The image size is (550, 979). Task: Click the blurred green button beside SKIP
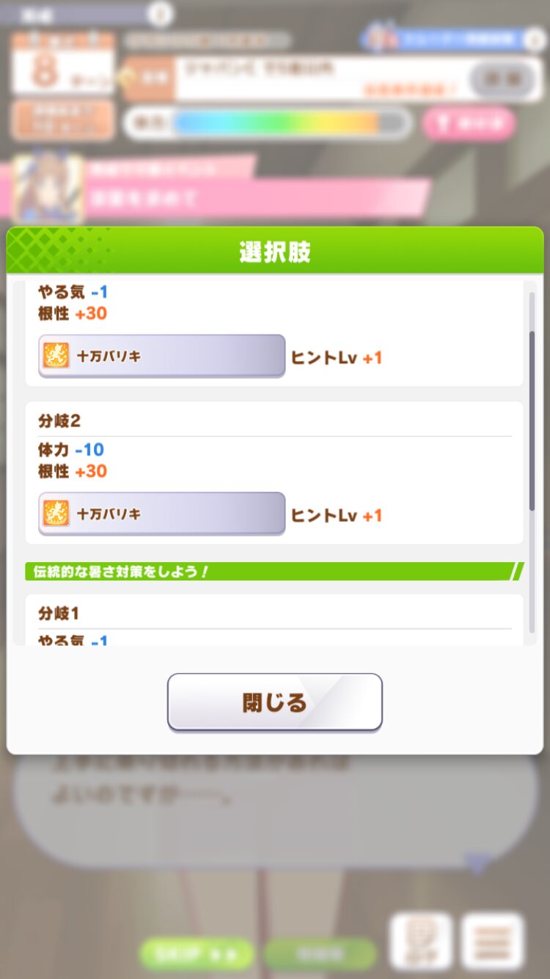coord(320,954)
